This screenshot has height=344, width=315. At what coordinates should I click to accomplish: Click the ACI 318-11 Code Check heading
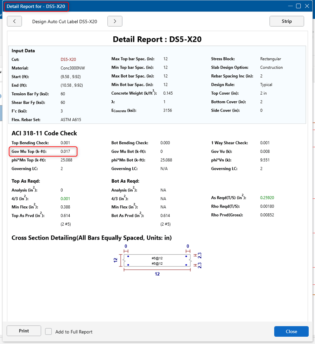44,133
